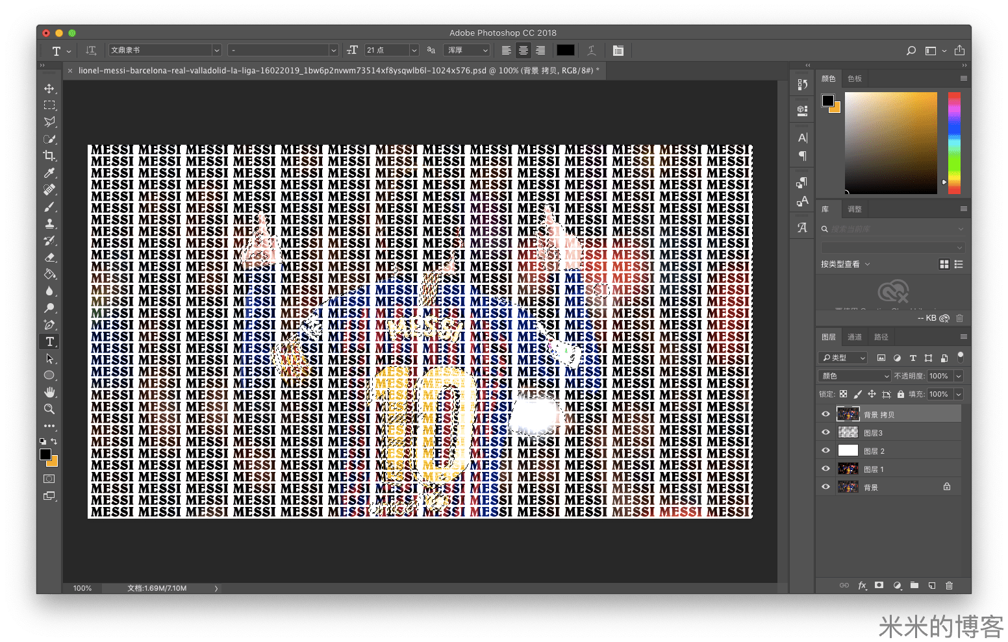This screenshot has height=642, width=1008.
Task: Switch to the 色板 swatches tab
Action: point(855,79)
